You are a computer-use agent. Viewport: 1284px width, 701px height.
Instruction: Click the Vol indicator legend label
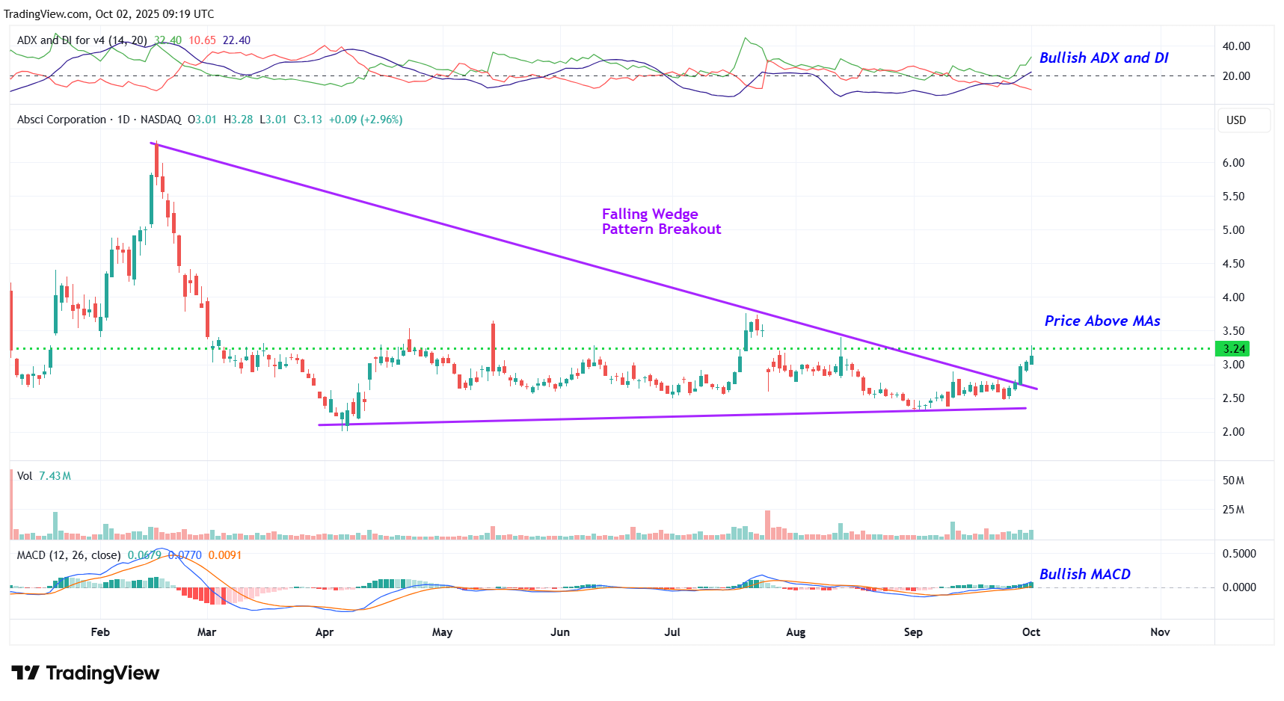pos(25,476)
